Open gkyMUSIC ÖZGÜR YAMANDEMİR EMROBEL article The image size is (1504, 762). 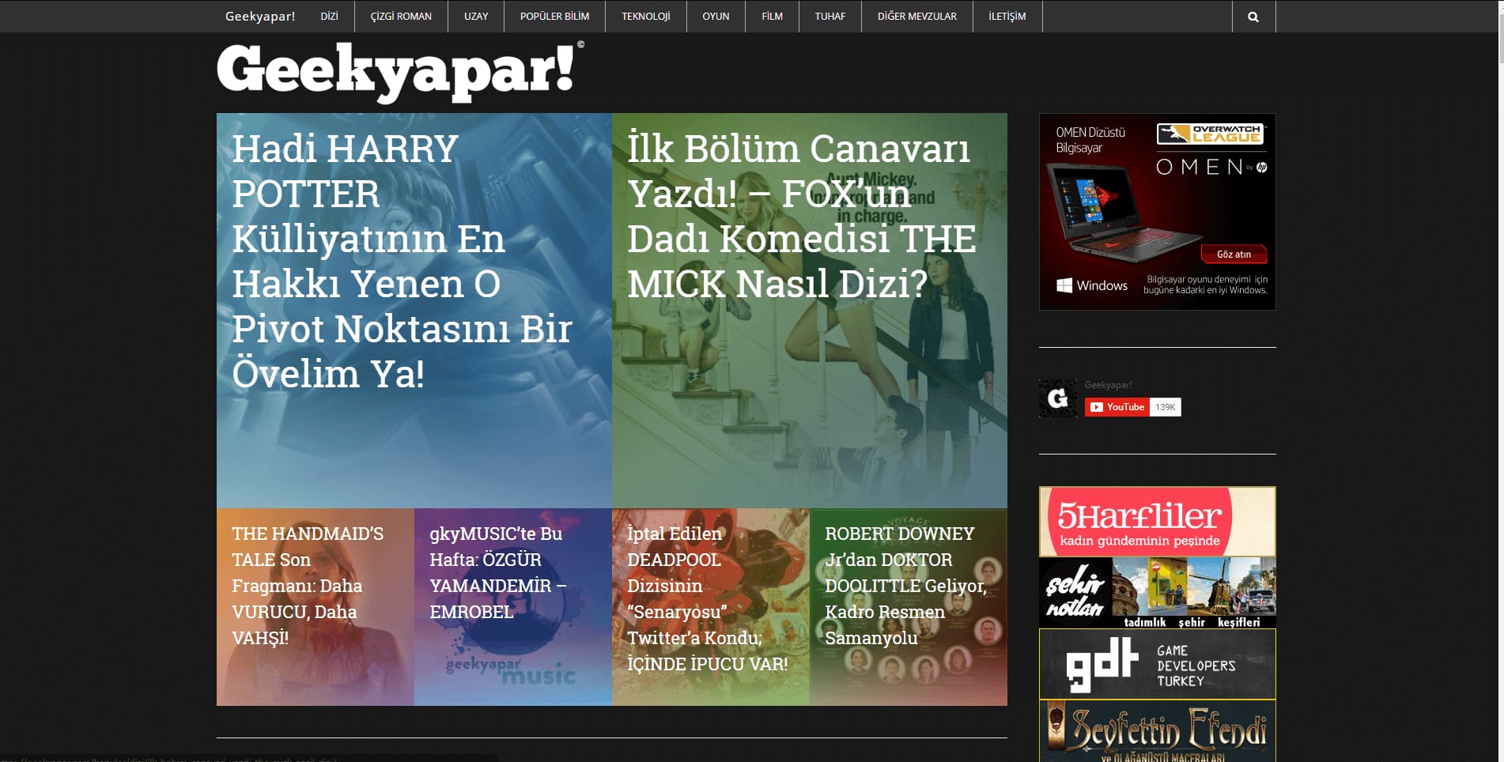(513, 607)
